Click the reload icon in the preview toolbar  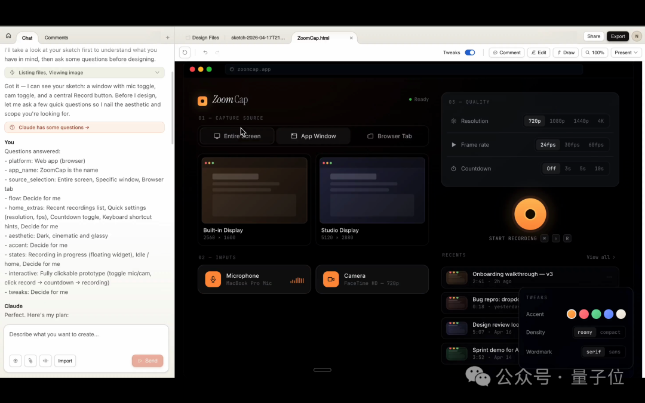[x=185, y=52]
